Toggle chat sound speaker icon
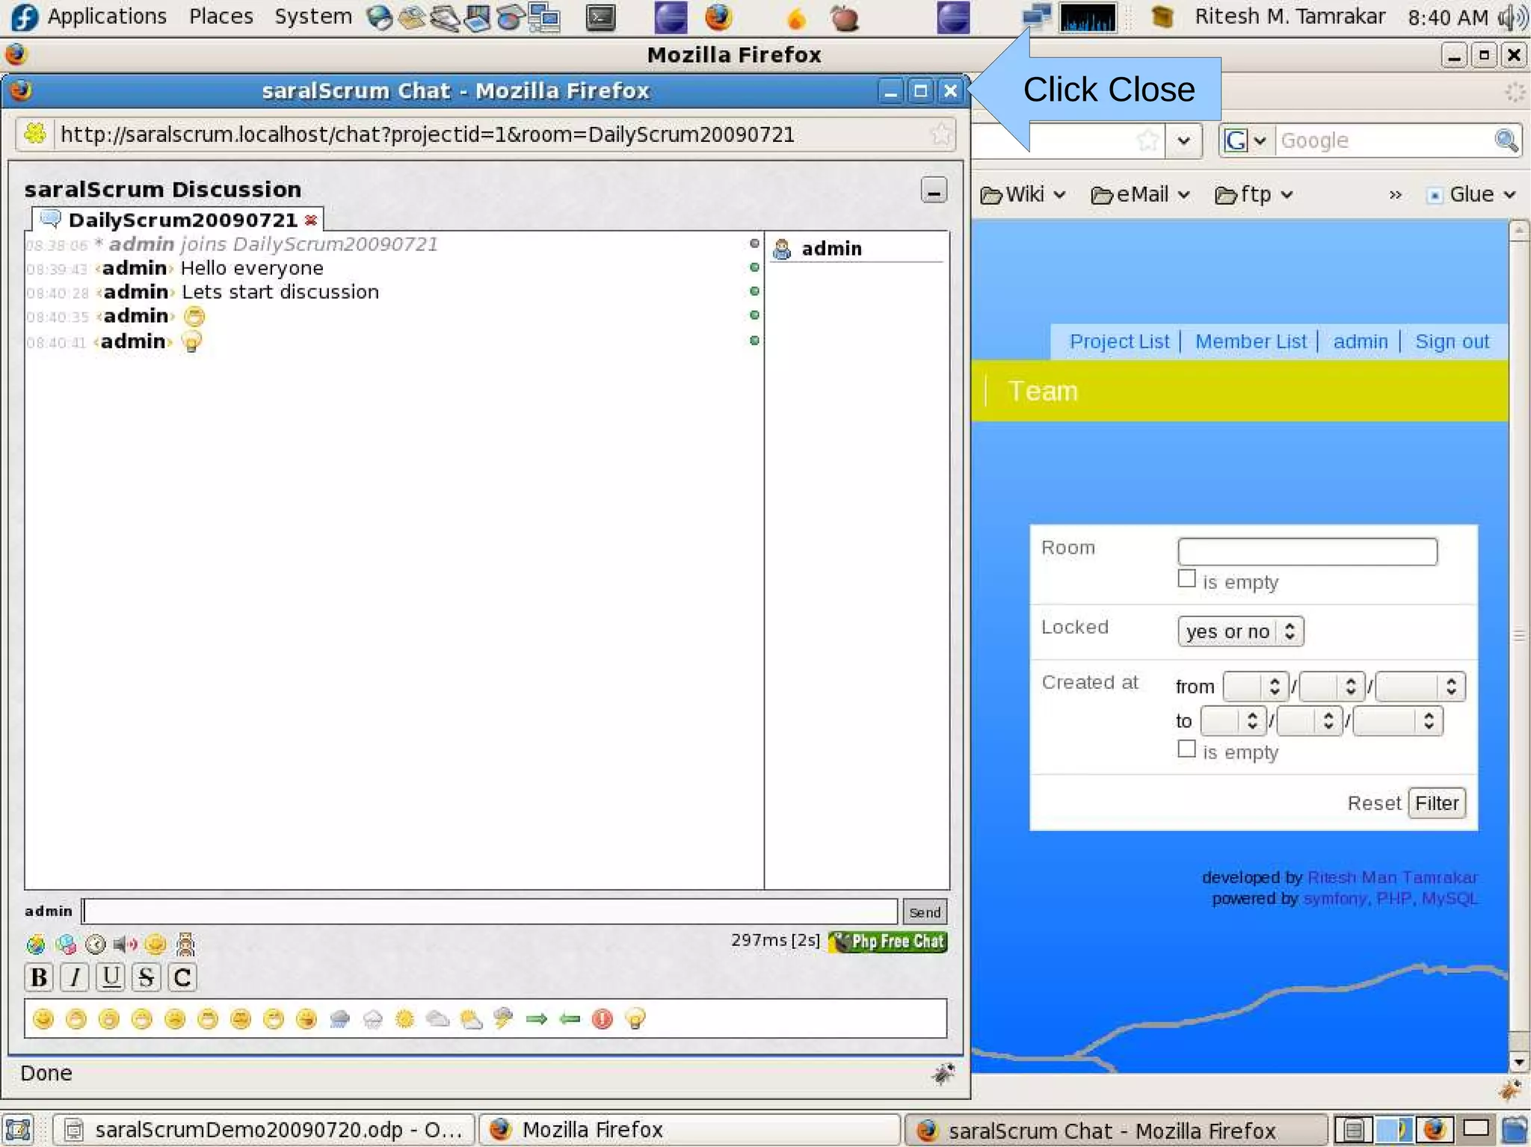Screen dimensions: 1531x1147 (125, 945)
